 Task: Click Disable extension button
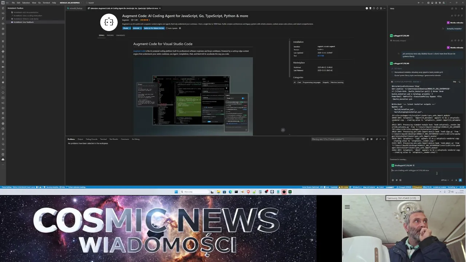(x=126, y=28)
